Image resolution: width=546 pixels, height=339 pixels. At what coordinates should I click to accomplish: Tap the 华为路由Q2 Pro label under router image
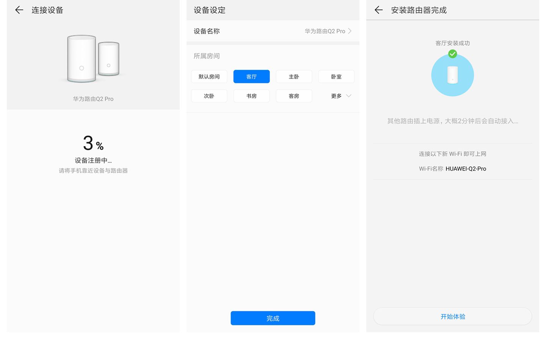tap(93, 99)
